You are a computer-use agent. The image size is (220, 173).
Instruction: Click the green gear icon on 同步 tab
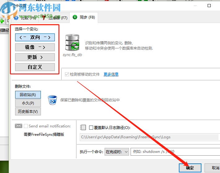(x=75, y=17)
